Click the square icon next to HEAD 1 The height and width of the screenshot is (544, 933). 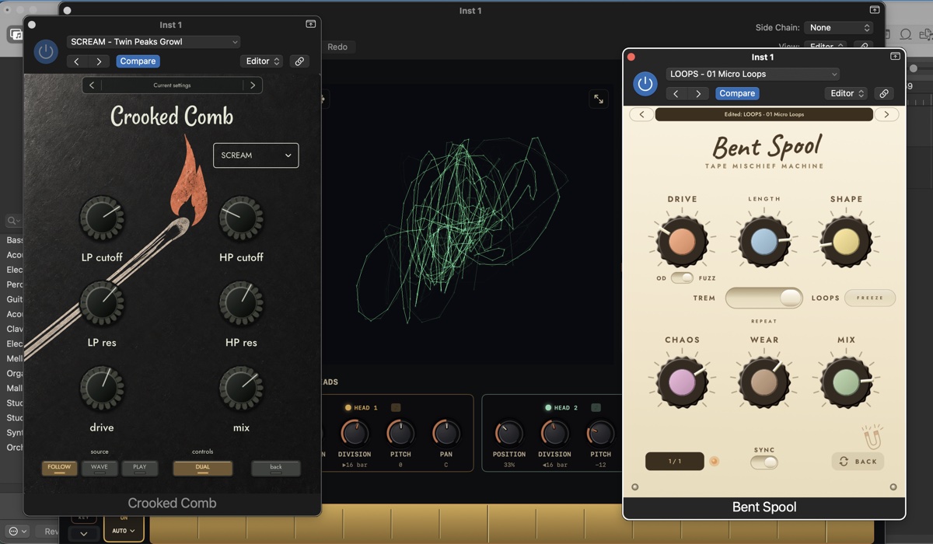(x=396, y=407)
